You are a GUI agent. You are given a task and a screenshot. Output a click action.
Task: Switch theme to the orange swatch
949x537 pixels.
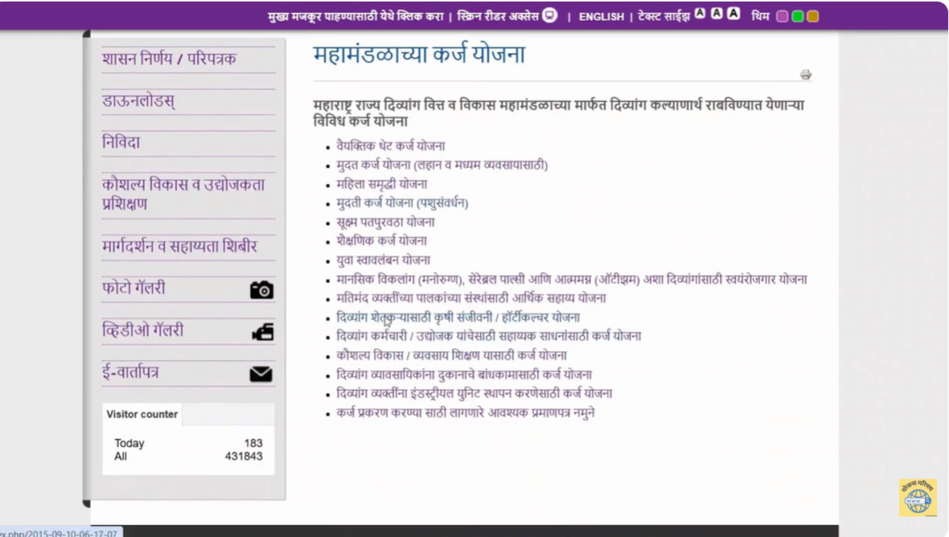pyautogui.click(x=813, y=16)
